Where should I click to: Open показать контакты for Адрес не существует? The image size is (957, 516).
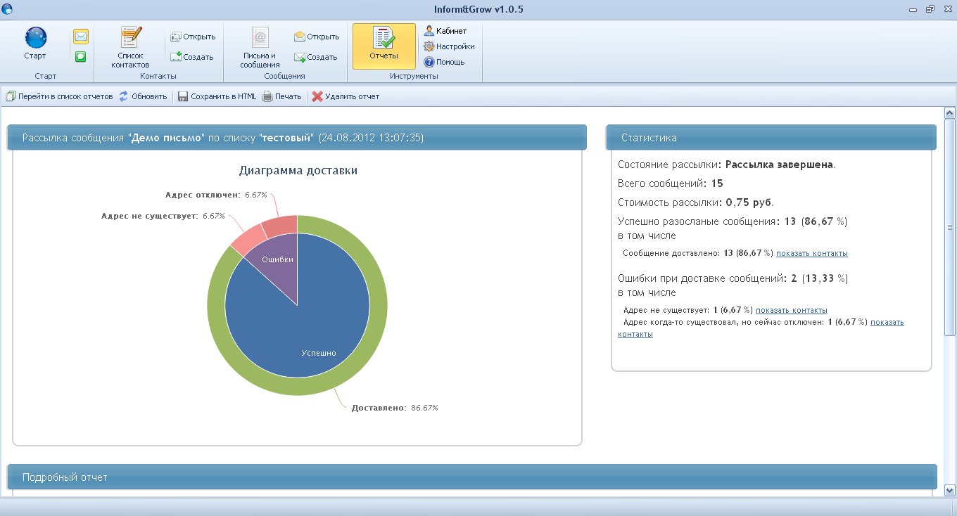point(792,310)
